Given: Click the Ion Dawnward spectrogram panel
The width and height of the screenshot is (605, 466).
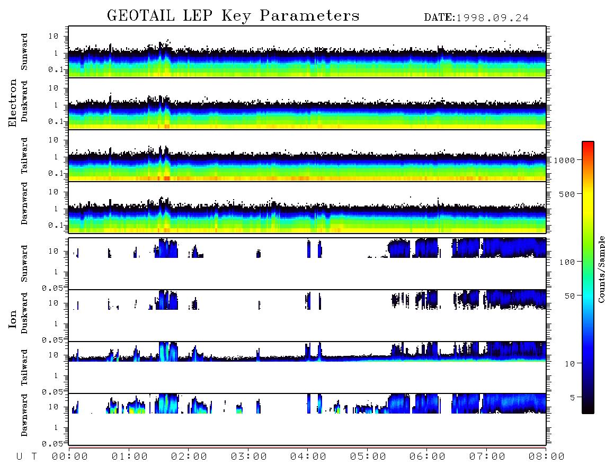Looking at the screenshot, I should click(307, 419).
